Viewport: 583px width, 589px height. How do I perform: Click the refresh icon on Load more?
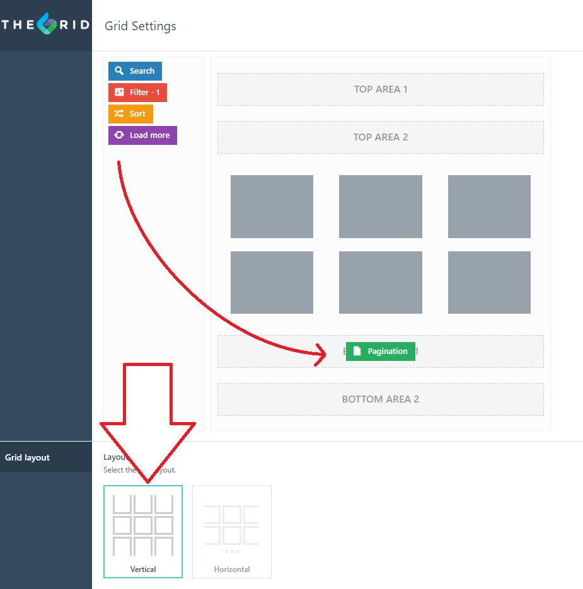118,135
